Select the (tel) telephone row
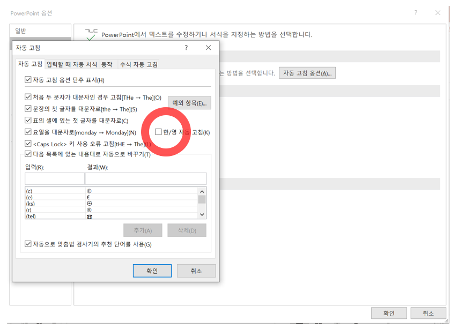The height and width of the screenshot is (329, 458). tap(112, 216)
